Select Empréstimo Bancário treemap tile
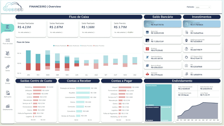 159,95
